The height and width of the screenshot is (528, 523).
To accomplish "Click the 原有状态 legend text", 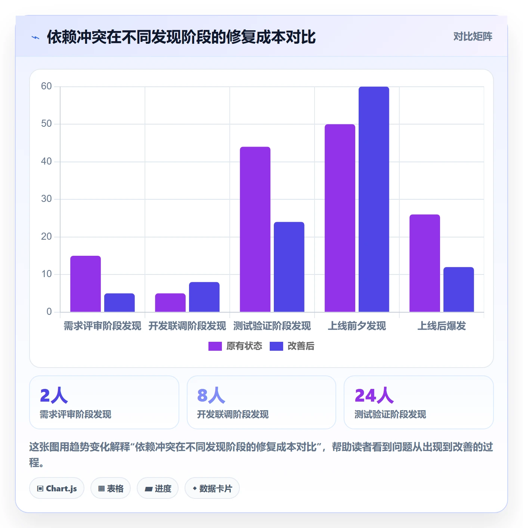I will 244,346.
